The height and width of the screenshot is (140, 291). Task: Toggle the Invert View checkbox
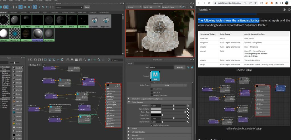(152, 89)
